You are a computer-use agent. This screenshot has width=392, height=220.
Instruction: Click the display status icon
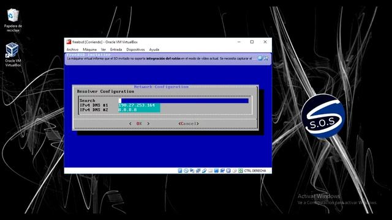[x=216, y=170]
